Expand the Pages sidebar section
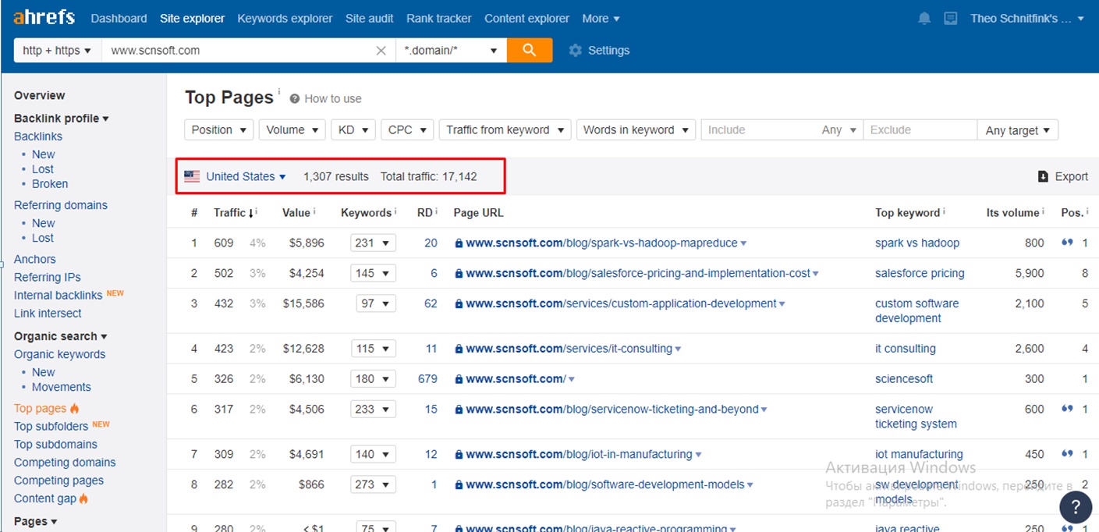This screenshot has height=532, width=1099. (35, 521)
